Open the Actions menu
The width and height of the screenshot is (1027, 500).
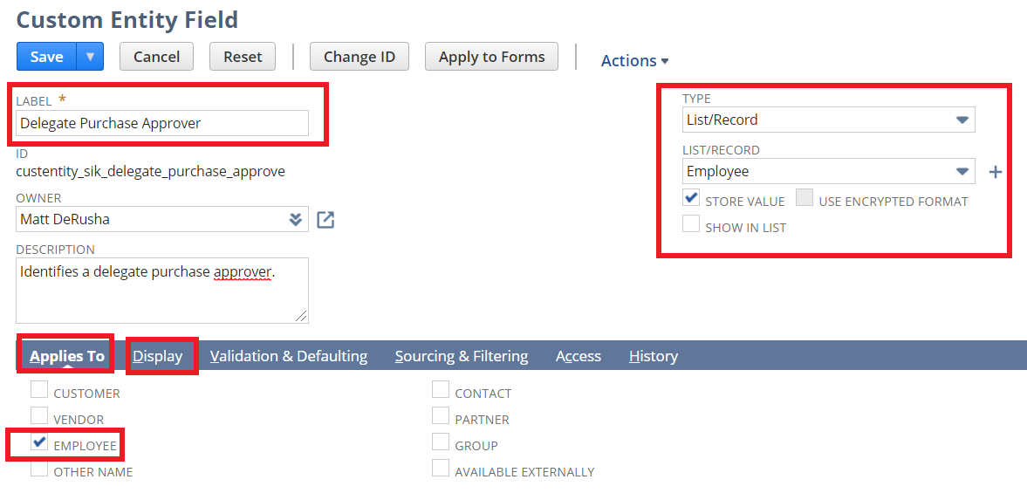click(x=634, y=61)
